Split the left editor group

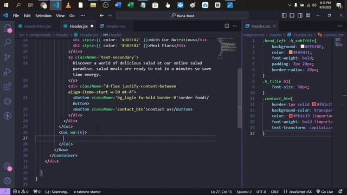tap(227, 26)
